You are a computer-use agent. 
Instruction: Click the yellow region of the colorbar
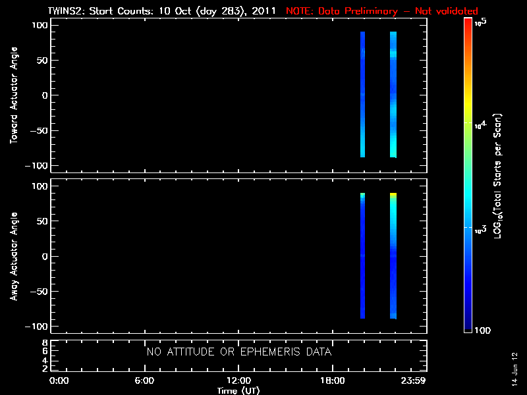[x=468, y=104]
